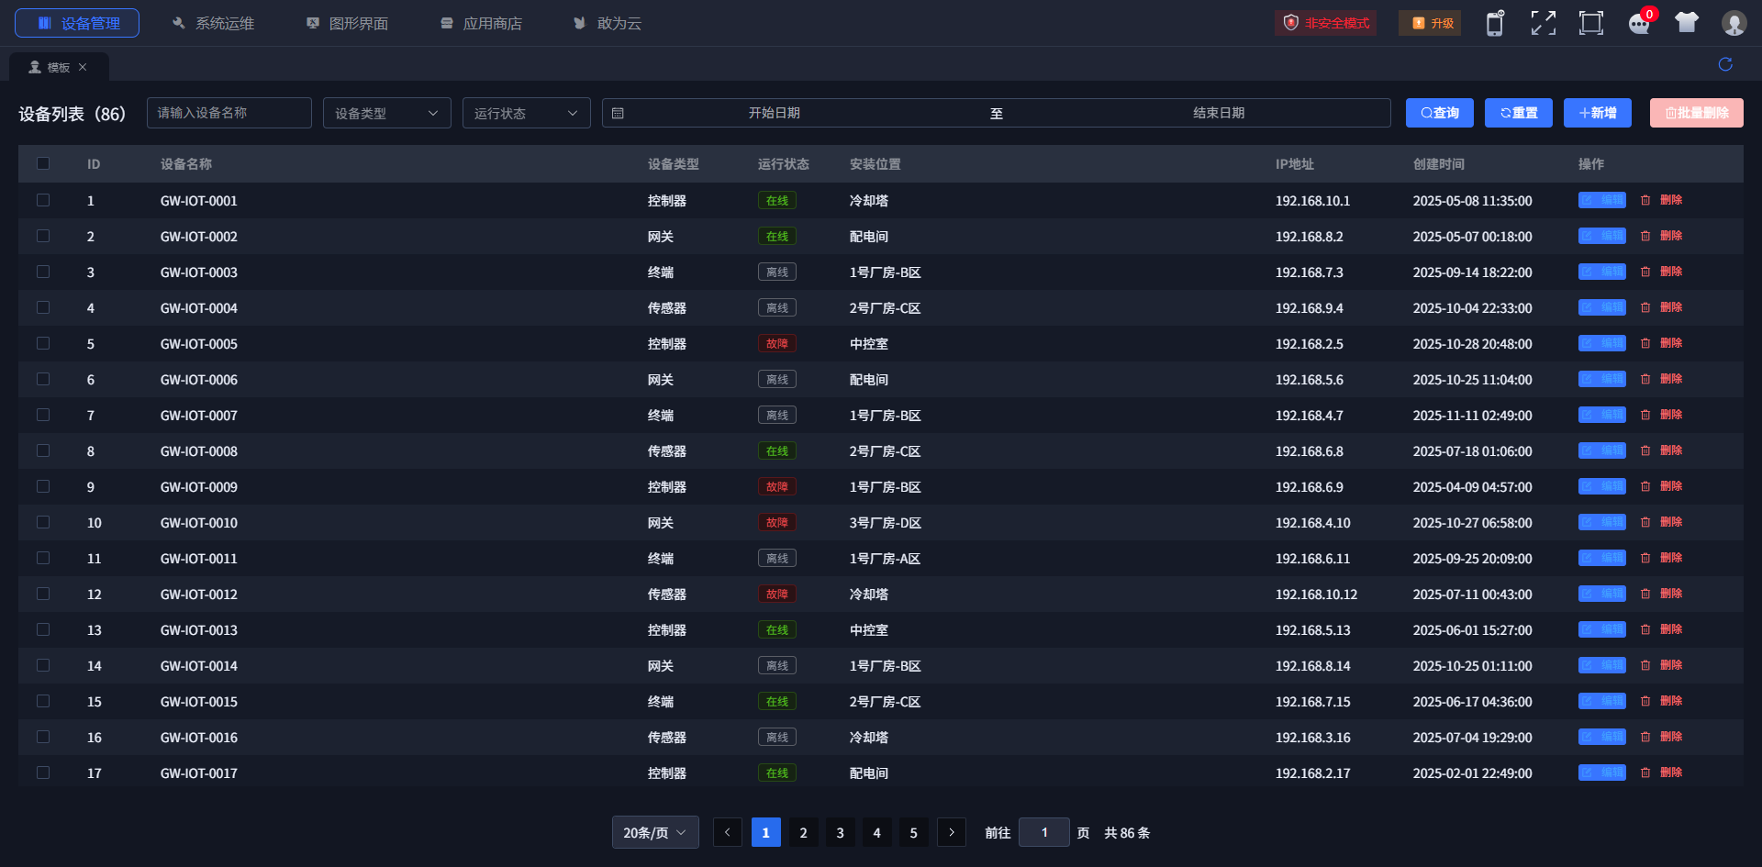Open the 图形界面 menu
Image resolution: width=1762 pixels, height=867 pixels.
348,23
